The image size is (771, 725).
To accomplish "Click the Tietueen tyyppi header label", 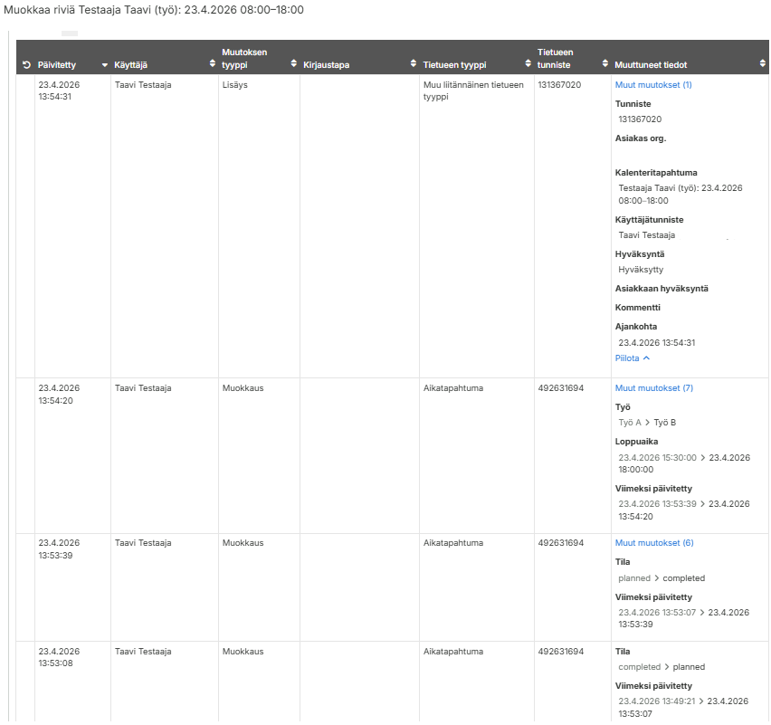I will 454,65.
